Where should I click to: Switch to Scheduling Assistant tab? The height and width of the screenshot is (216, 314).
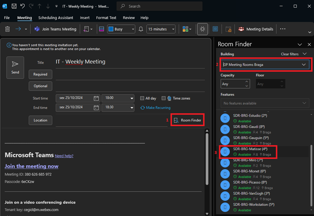coord(56,18)
